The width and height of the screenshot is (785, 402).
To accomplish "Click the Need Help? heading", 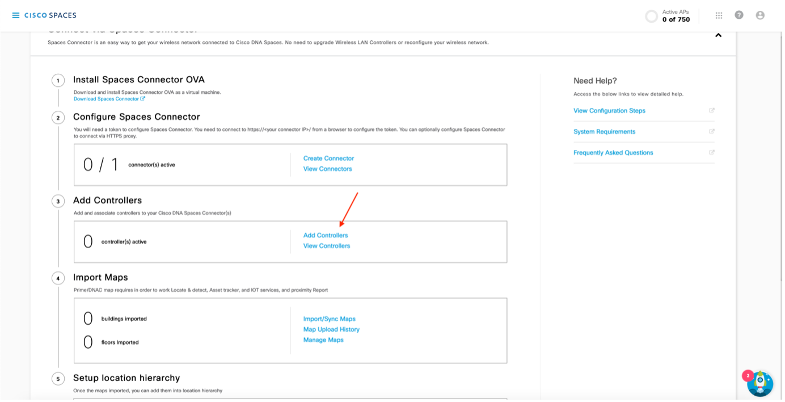I will click(595, 81).
